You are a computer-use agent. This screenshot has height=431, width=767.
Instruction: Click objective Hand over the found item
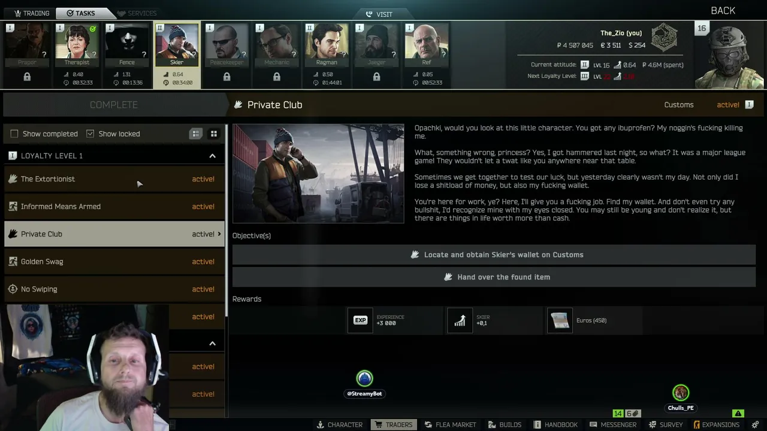(494, 277)
